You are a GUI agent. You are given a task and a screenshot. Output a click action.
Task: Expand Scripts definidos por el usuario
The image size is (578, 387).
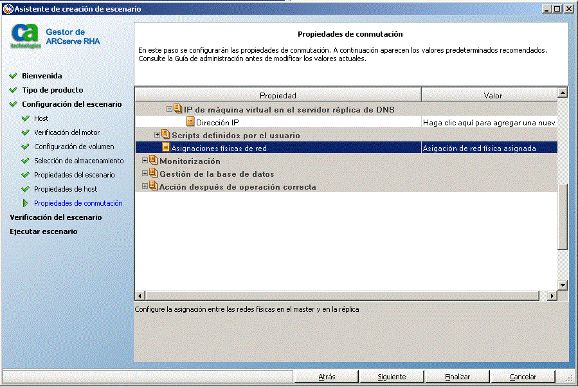coord(157,135)
